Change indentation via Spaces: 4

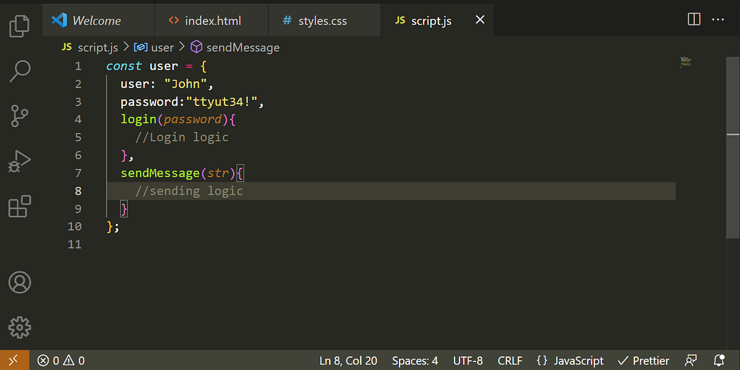click(415, 361)
